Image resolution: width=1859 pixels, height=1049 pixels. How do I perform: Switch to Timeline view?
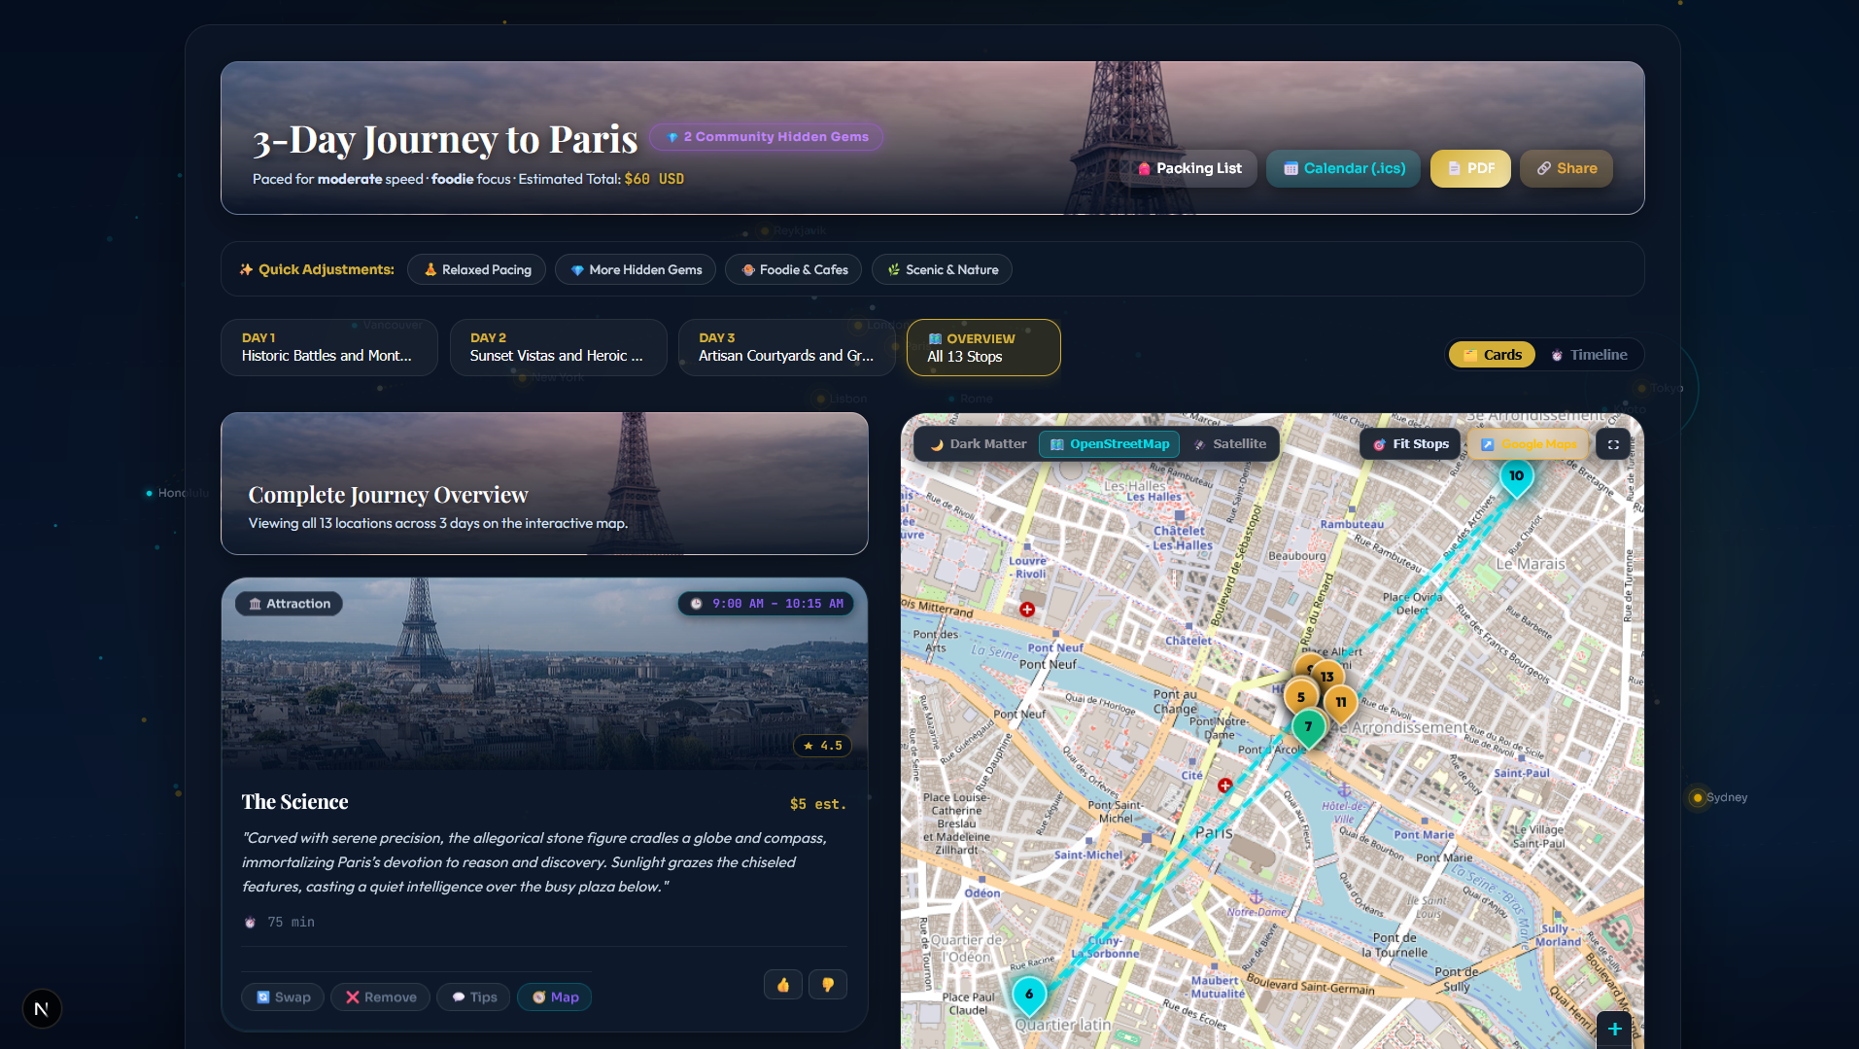click(x=1589, y=355)
